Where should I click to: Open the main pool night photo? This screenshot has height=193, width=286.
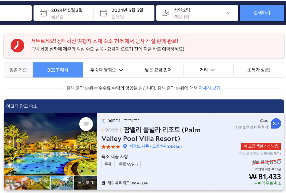click(x=51, y=144)
